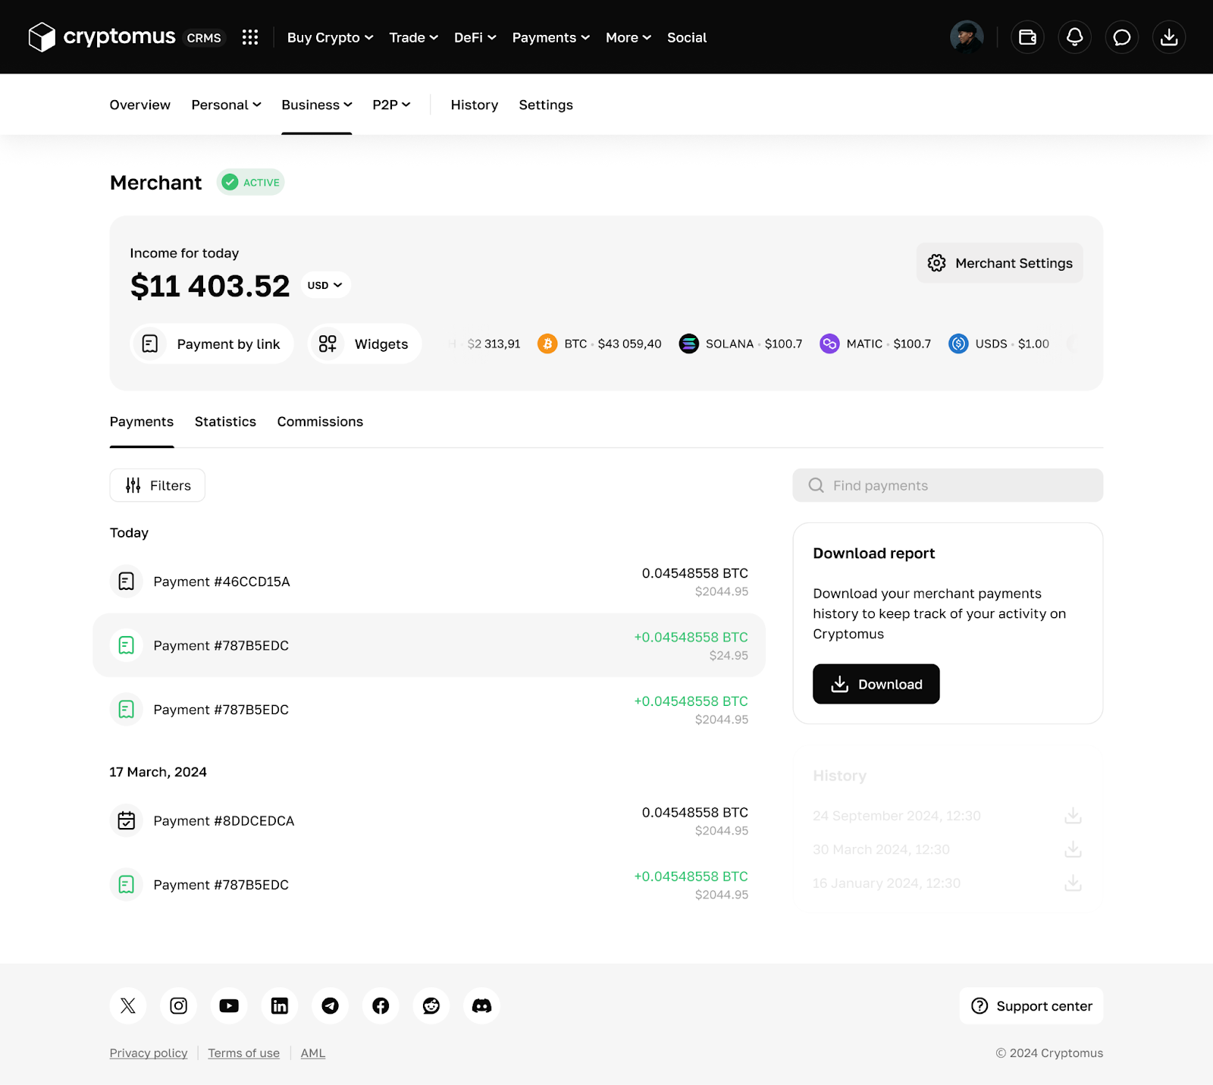Click the Merchant Settings button
The image size is (1213, 1085).
pos(999,263)
